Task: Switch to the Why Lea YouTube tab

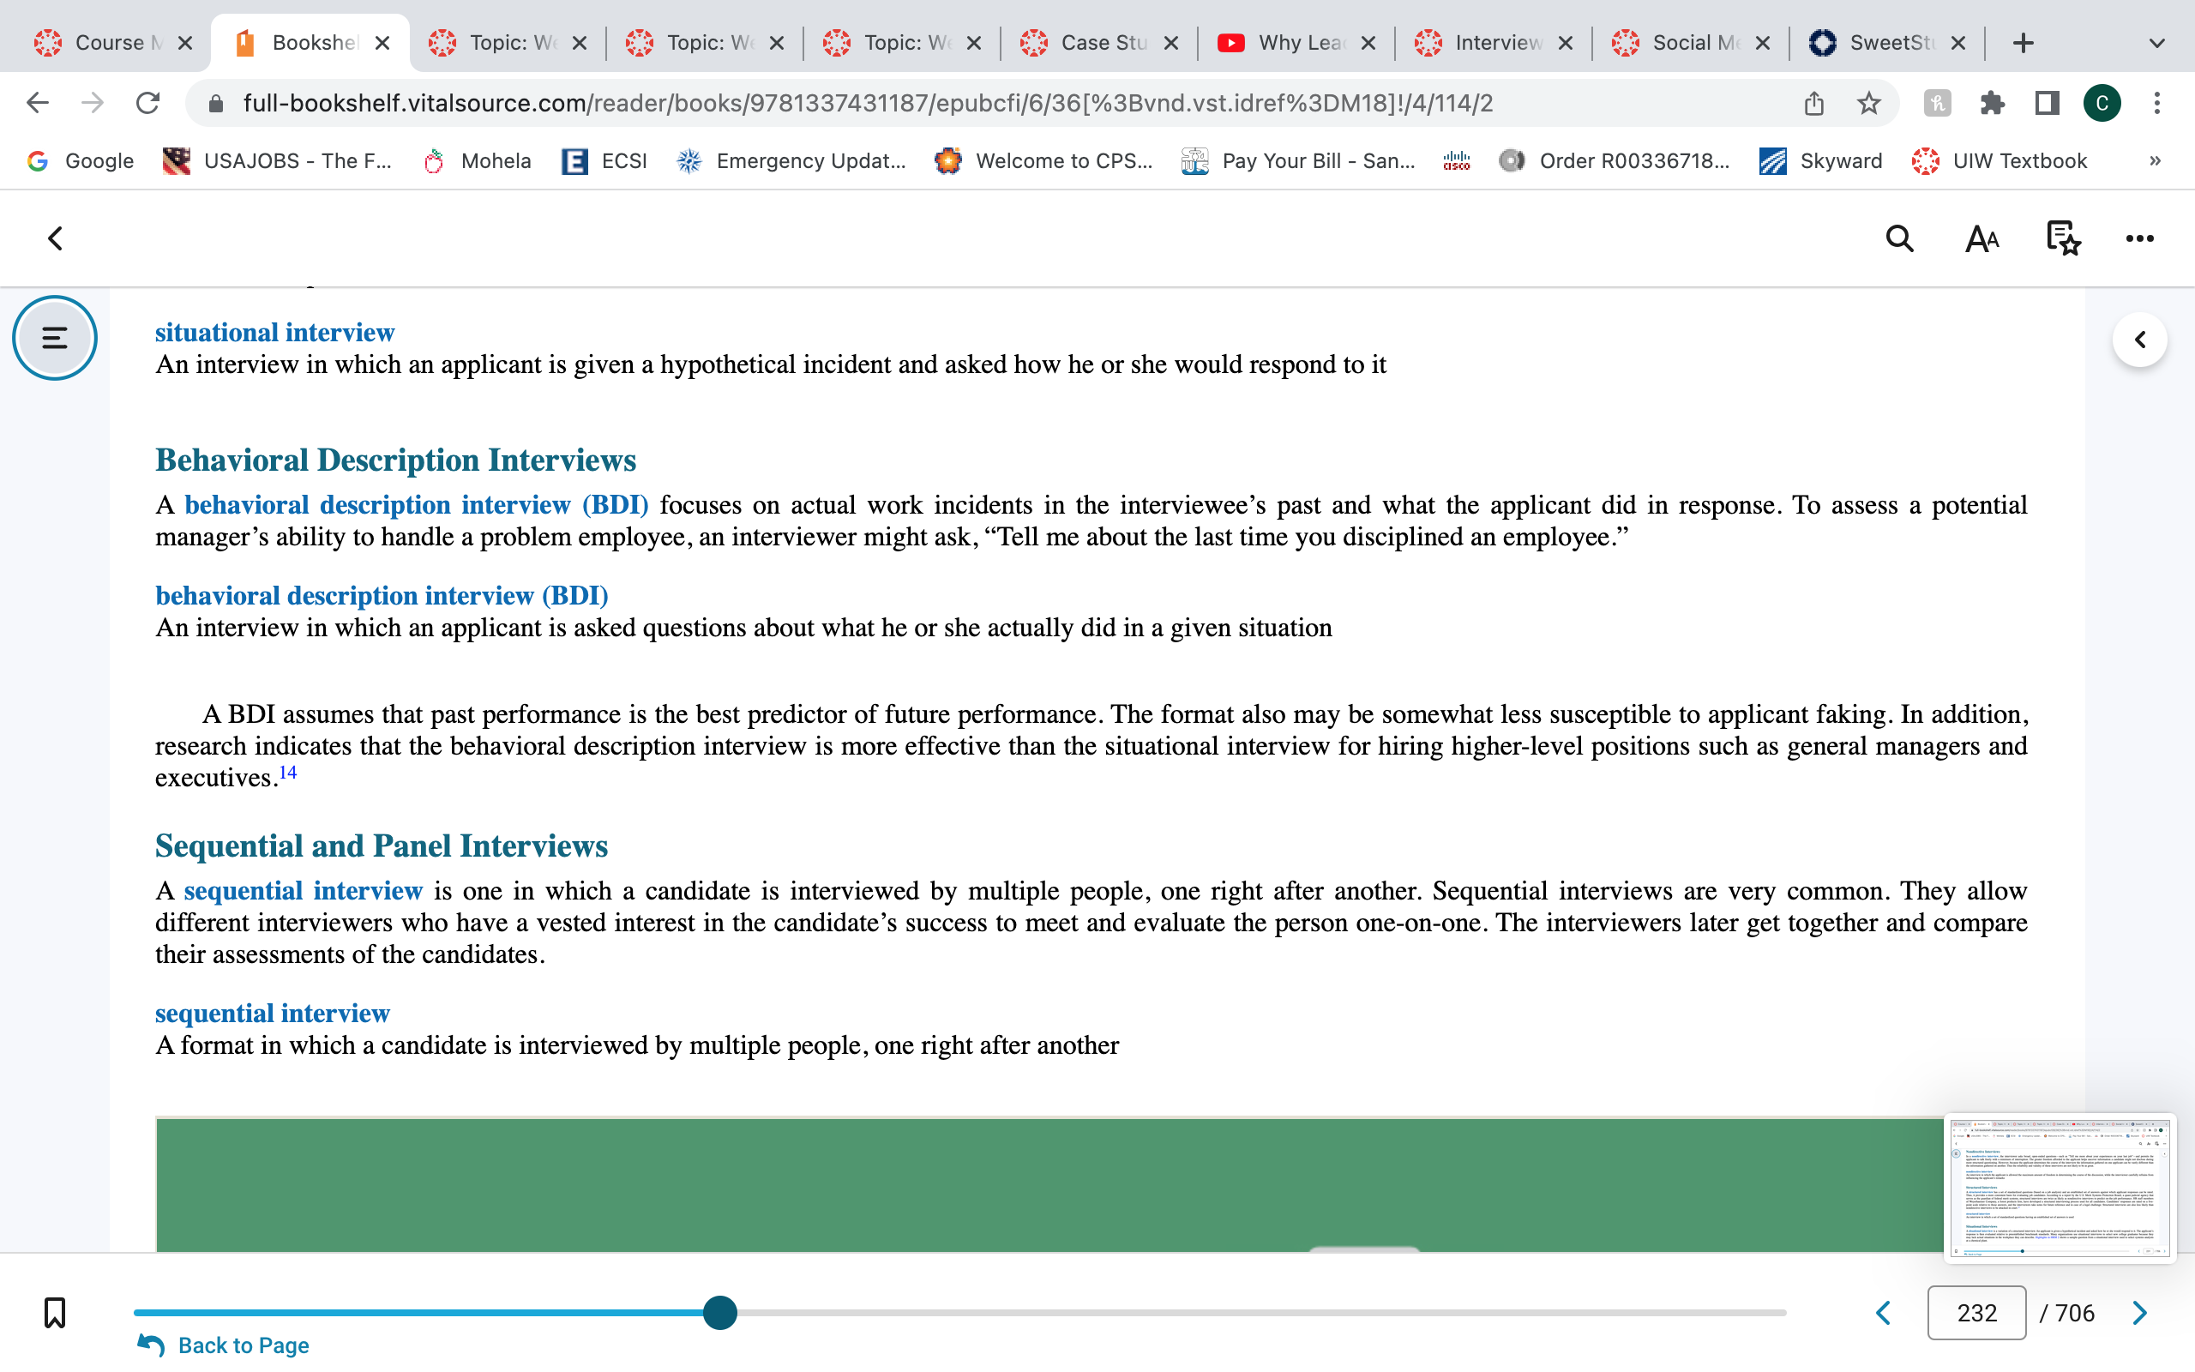Action: pos(1299,43)
